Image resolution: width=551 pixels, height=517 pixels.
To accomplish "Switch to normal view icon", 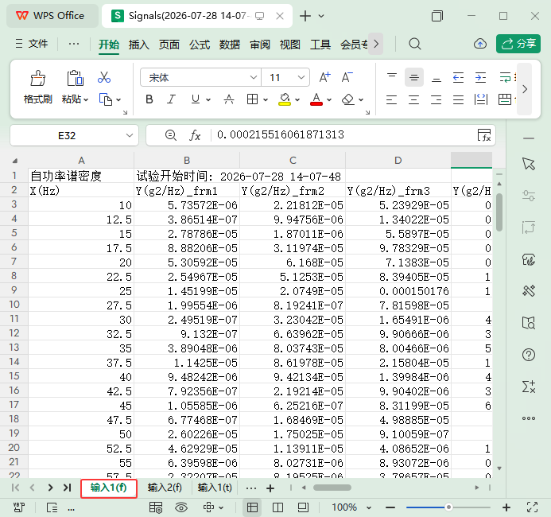I will tap(252, 507).
